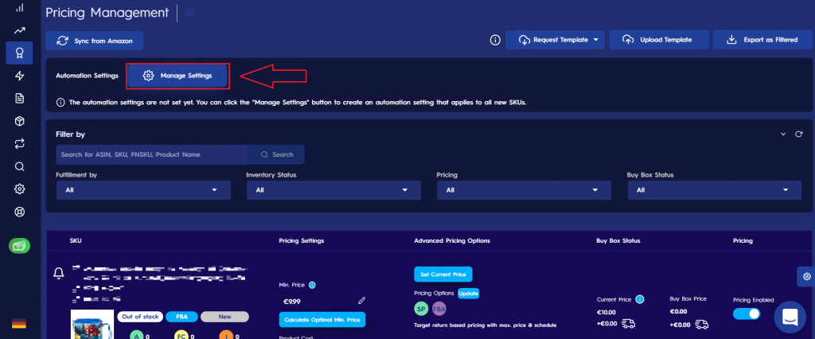Open the gear settings sidebar icon

pos(20,189)
